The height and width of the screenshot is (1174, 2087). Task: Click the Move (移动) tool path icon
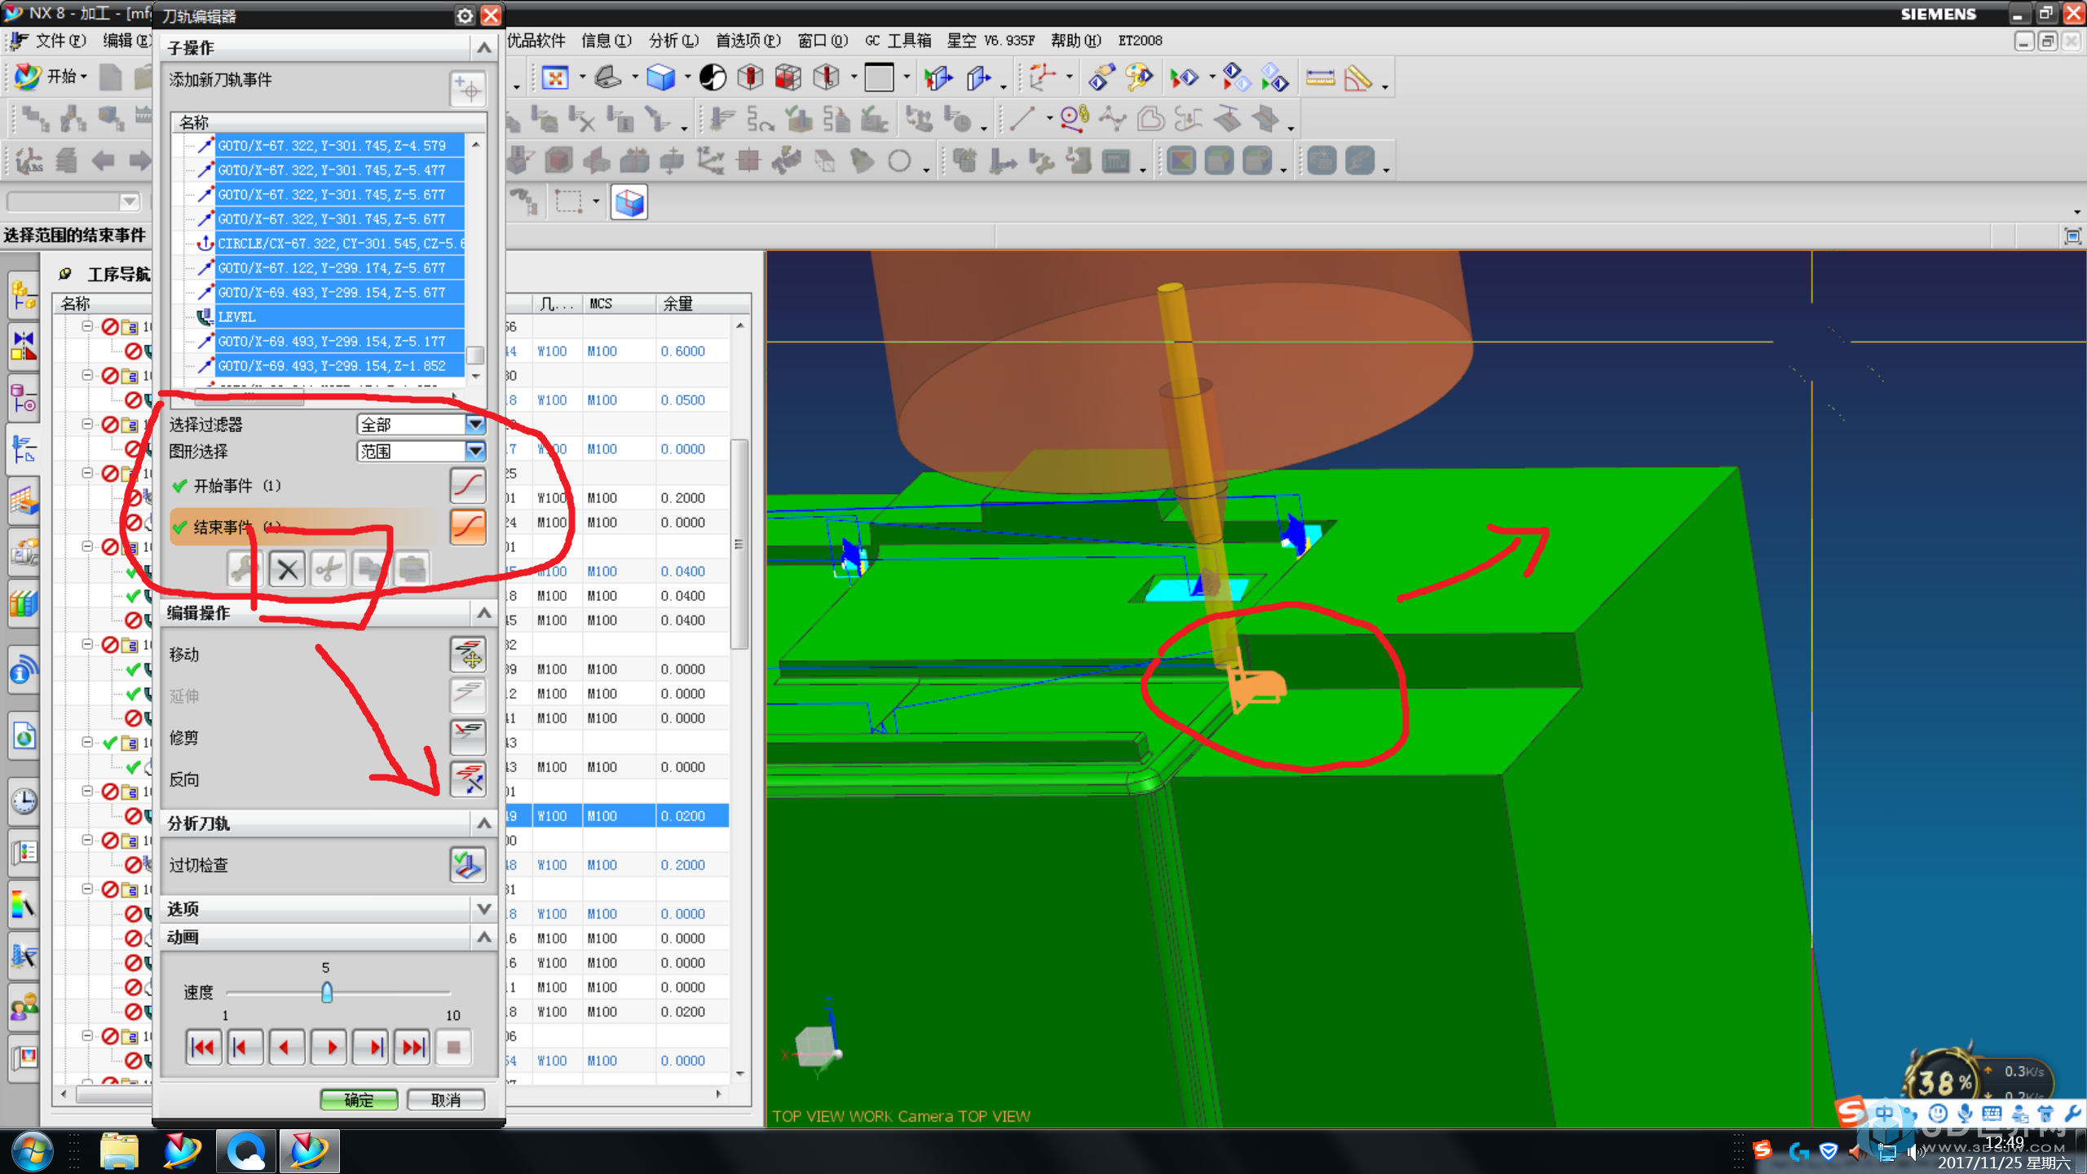(x=468, y=655)
